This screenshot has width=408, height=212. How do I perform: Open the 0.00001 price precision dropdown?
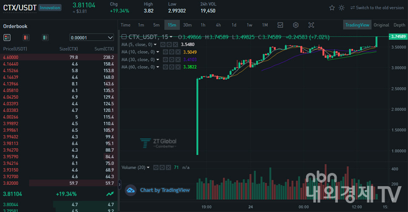tap(92, 38)
